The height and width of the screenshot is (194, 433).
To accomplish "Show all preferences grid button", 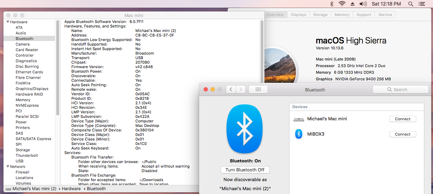I will pyautogui.click(x=258, y=89).
